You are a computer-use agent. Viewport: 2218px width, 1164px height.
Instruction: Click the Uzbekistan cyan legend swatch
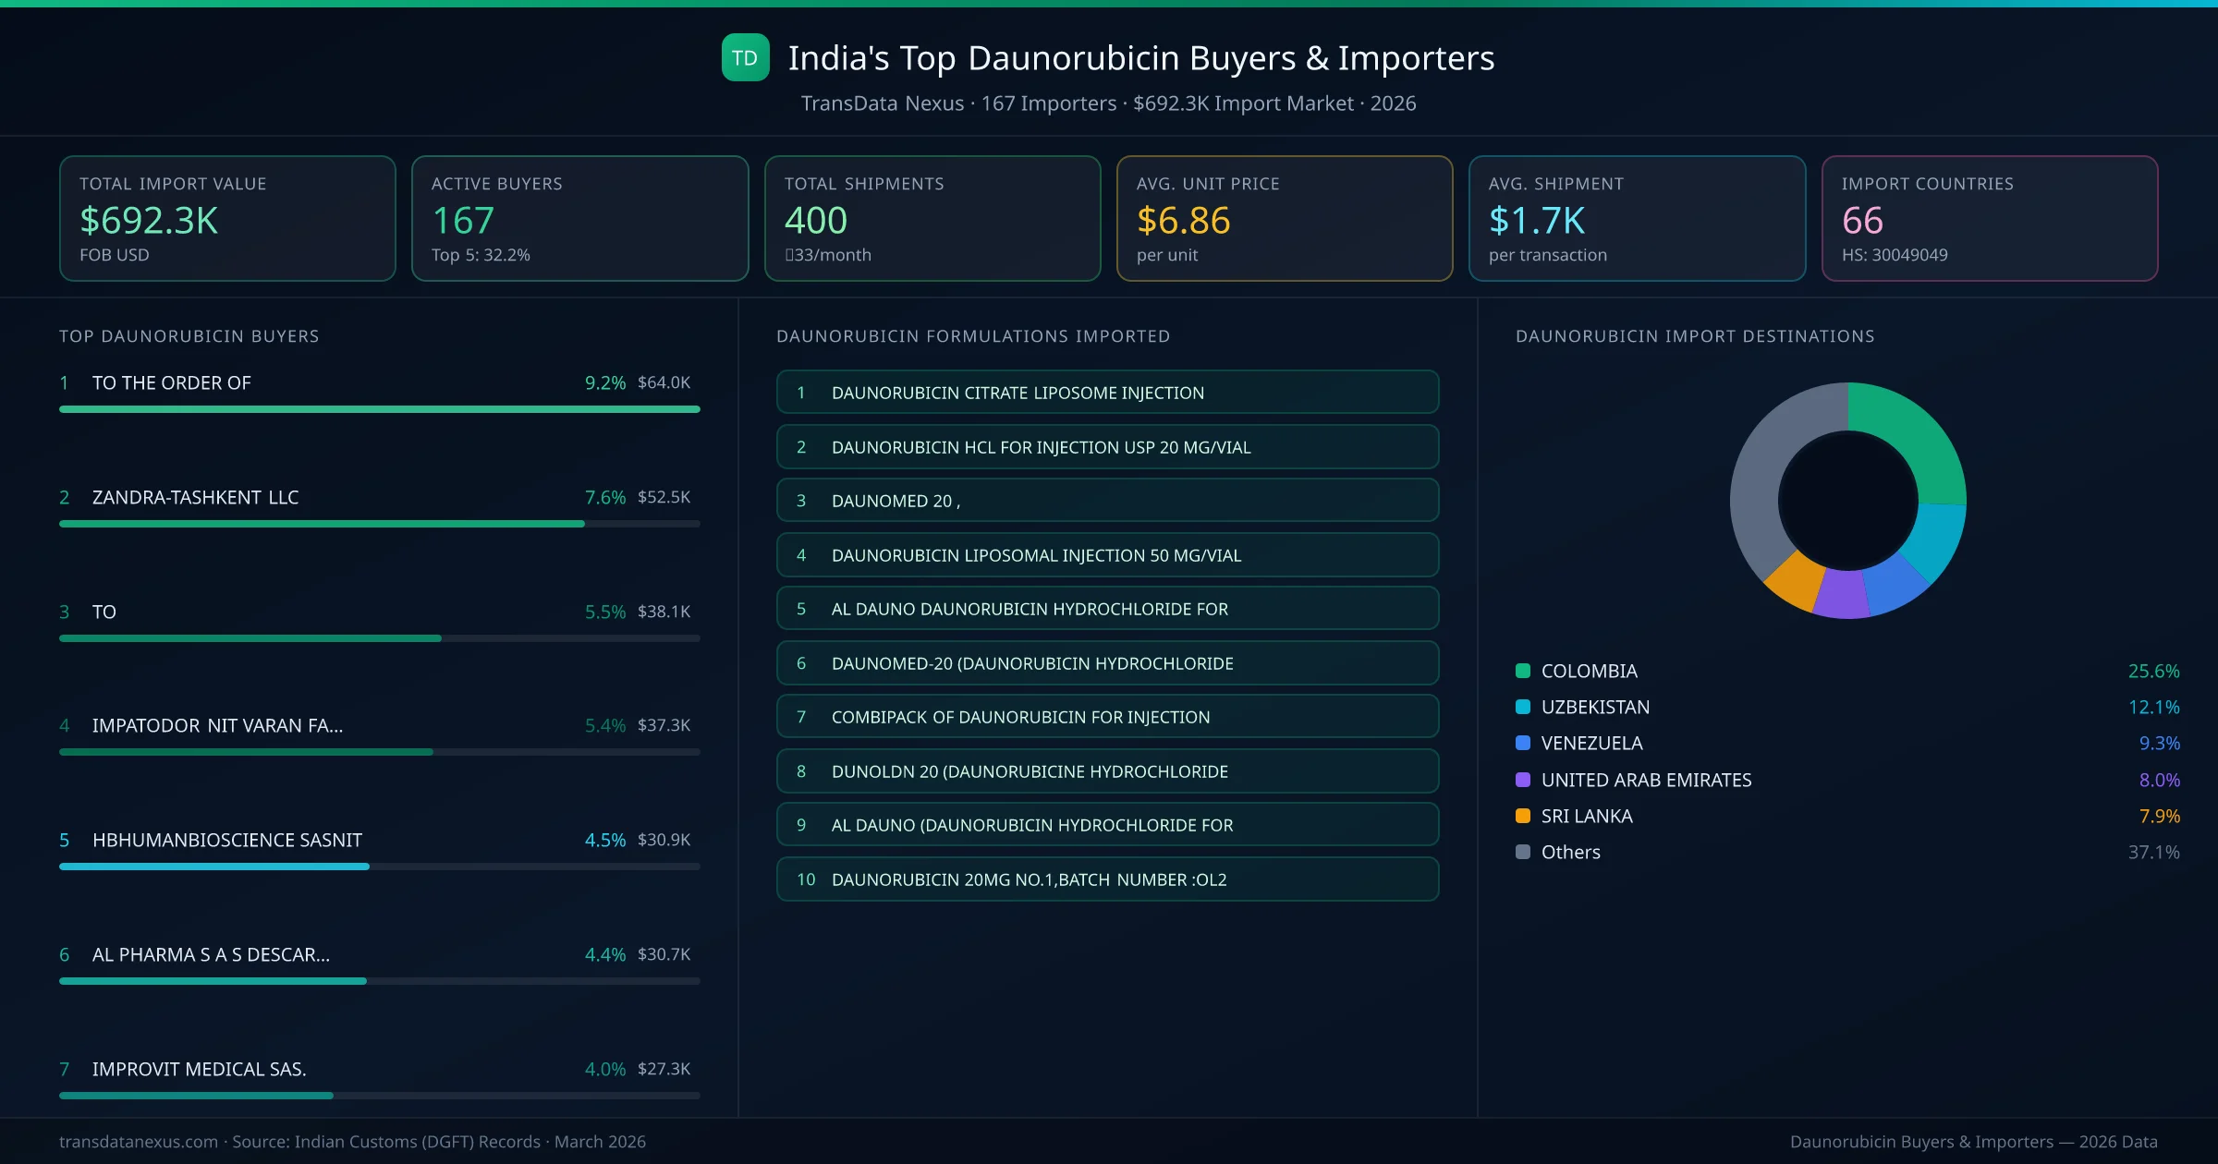(1523, 707)
